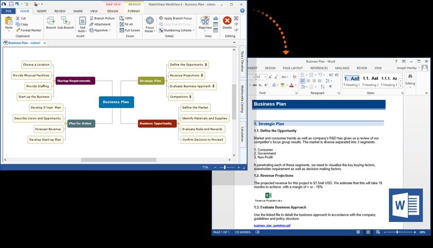Toggle Subscript formatting in Word
This screenshot has height=248, width=433.
260,85
